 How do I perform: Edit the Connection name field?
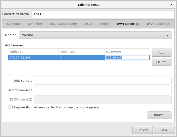click(x=103, y=14)
